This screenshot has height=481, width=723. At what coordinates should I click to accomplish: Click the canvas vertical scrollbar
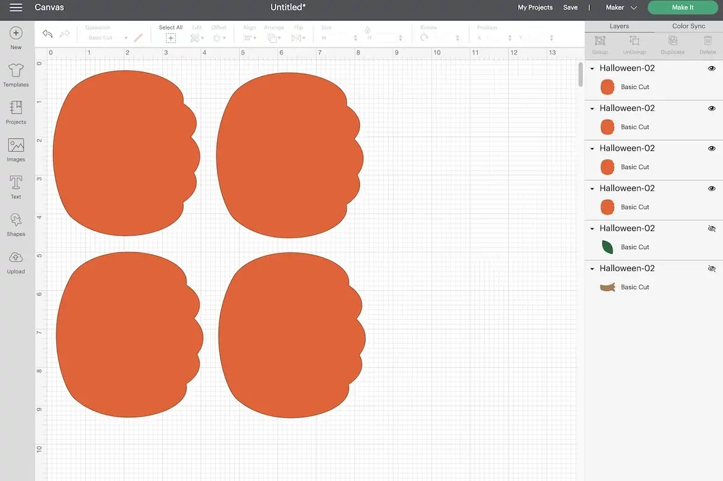point(581,74)
